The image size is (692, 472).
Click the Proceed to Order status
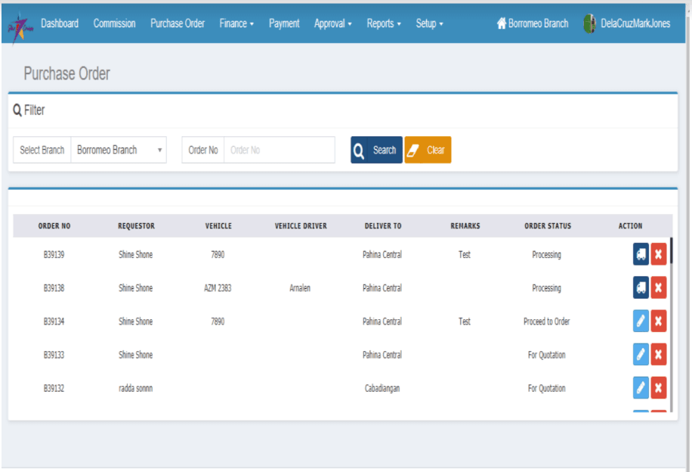(x=547, y=321)
